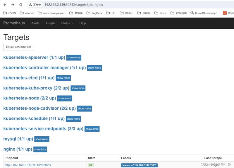Open the Help menu item
Image resolution: width=234 pixels, height=168 pixels.
[82, 23]
